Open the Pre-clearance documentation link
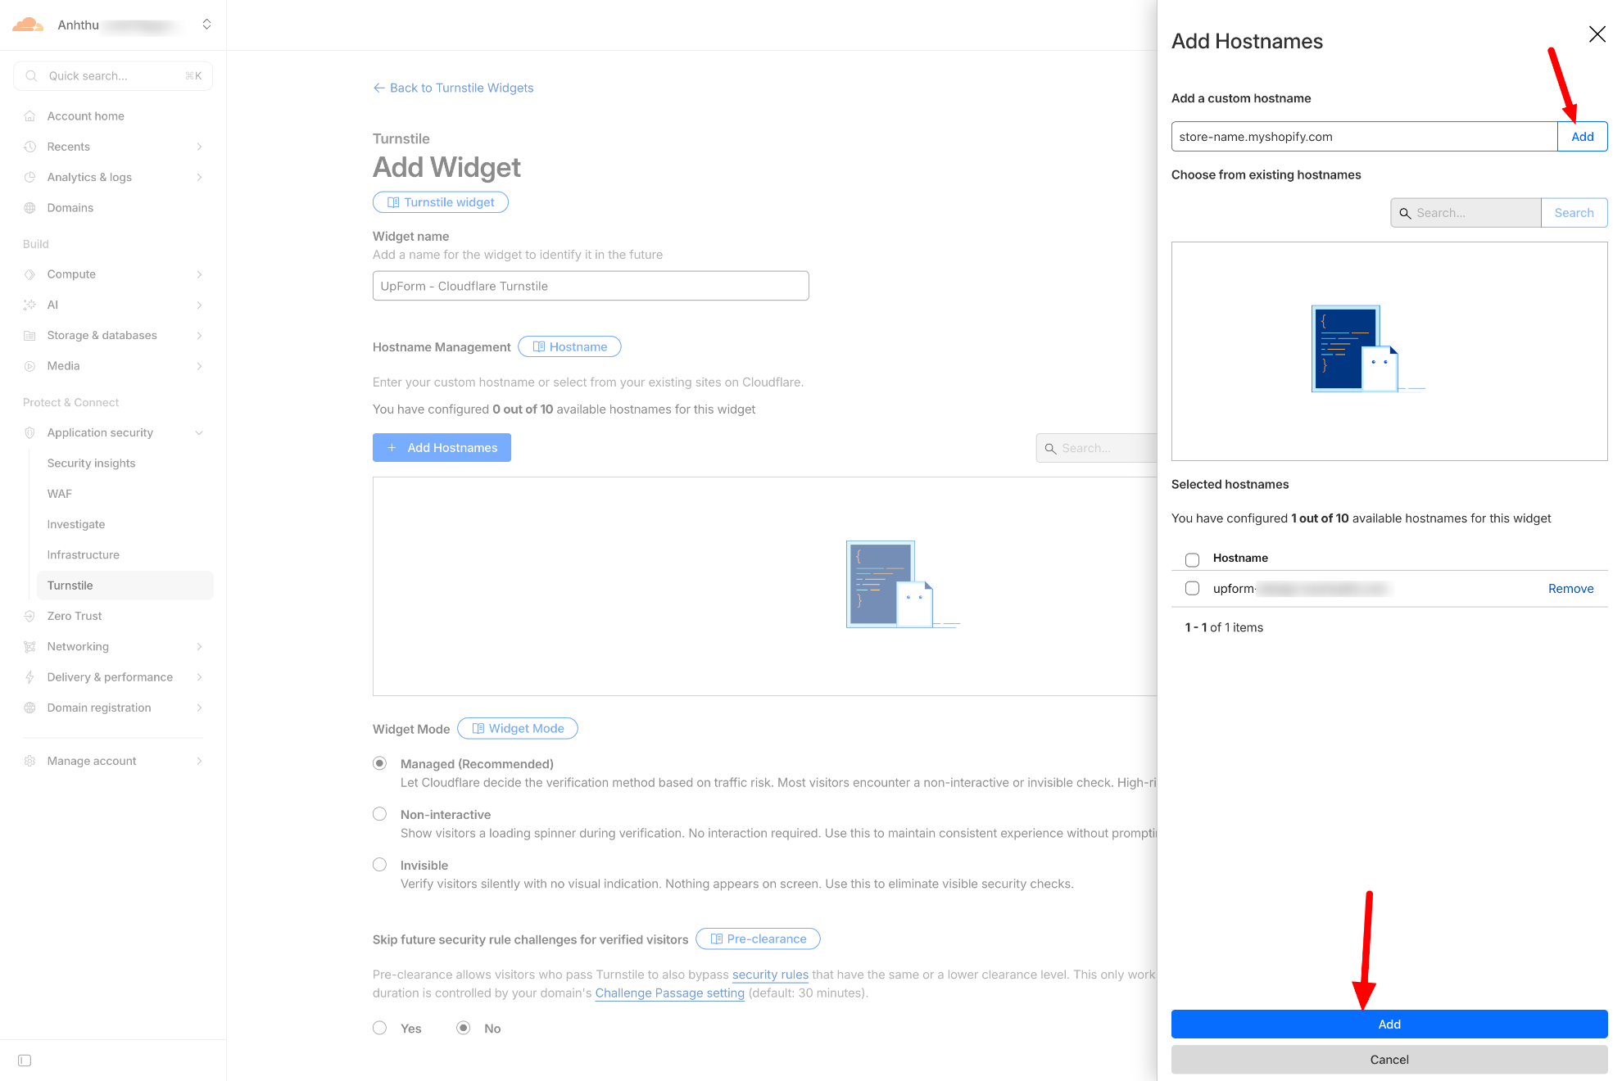The image size is (1622, 1081). pyautogui.click(x=758, y=939)
